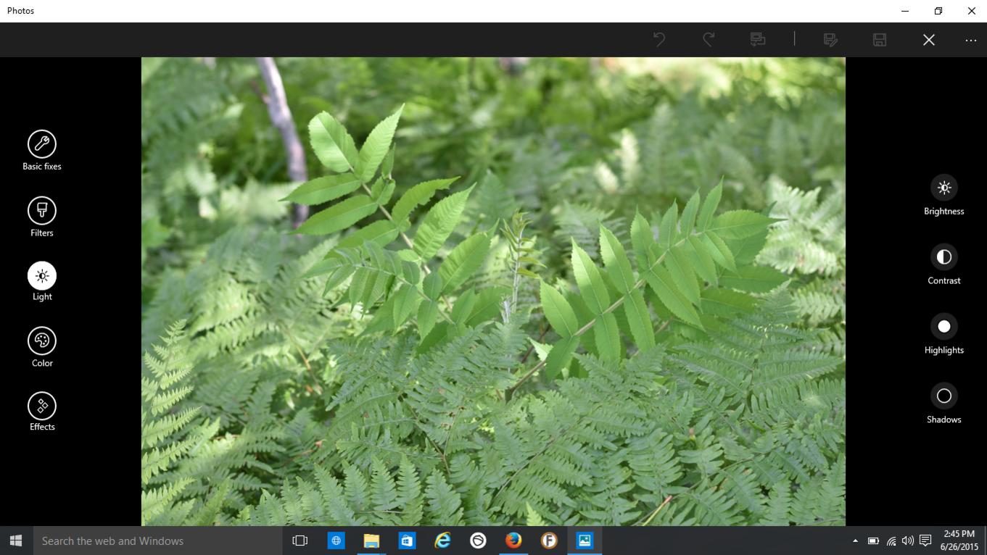The height and width of the screenshot is (555, 987).
Task: Undo the last edit
Action: [659, 39]
